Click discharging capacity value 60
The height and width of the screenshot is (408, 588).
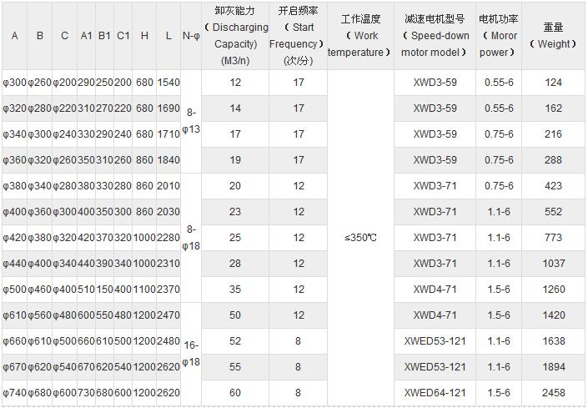tap(235, 393)
